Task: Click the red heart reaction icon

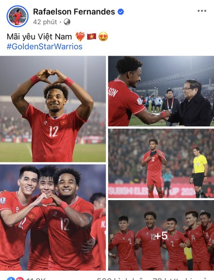Action: (20, 279)
